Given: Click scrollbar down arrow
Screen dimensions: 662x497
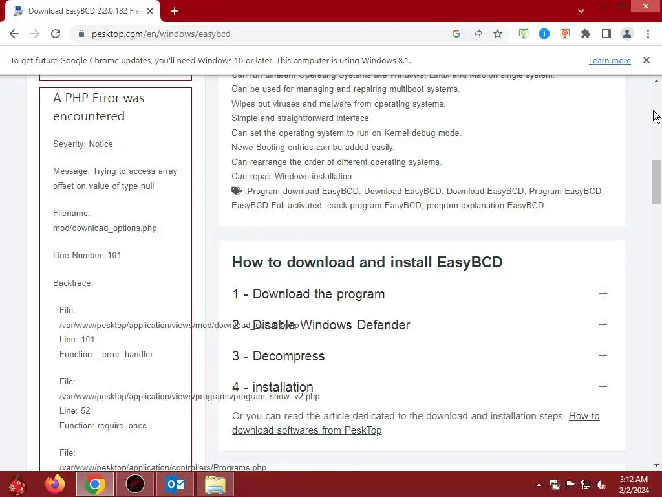Looking at the screenshot, I should pos(656,465).
